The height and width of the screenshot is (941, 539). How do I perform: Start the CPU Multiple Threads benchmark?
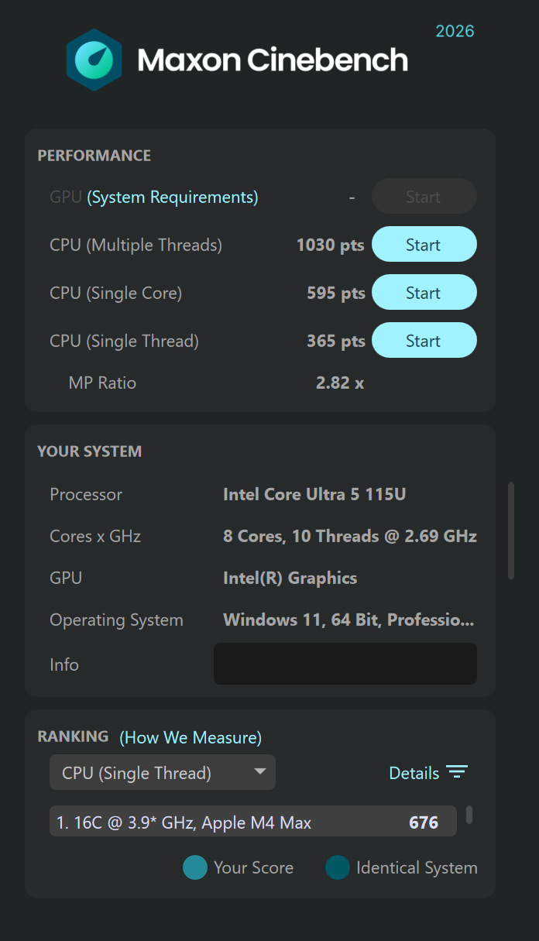pyautogui.click(x=424, y=245)
